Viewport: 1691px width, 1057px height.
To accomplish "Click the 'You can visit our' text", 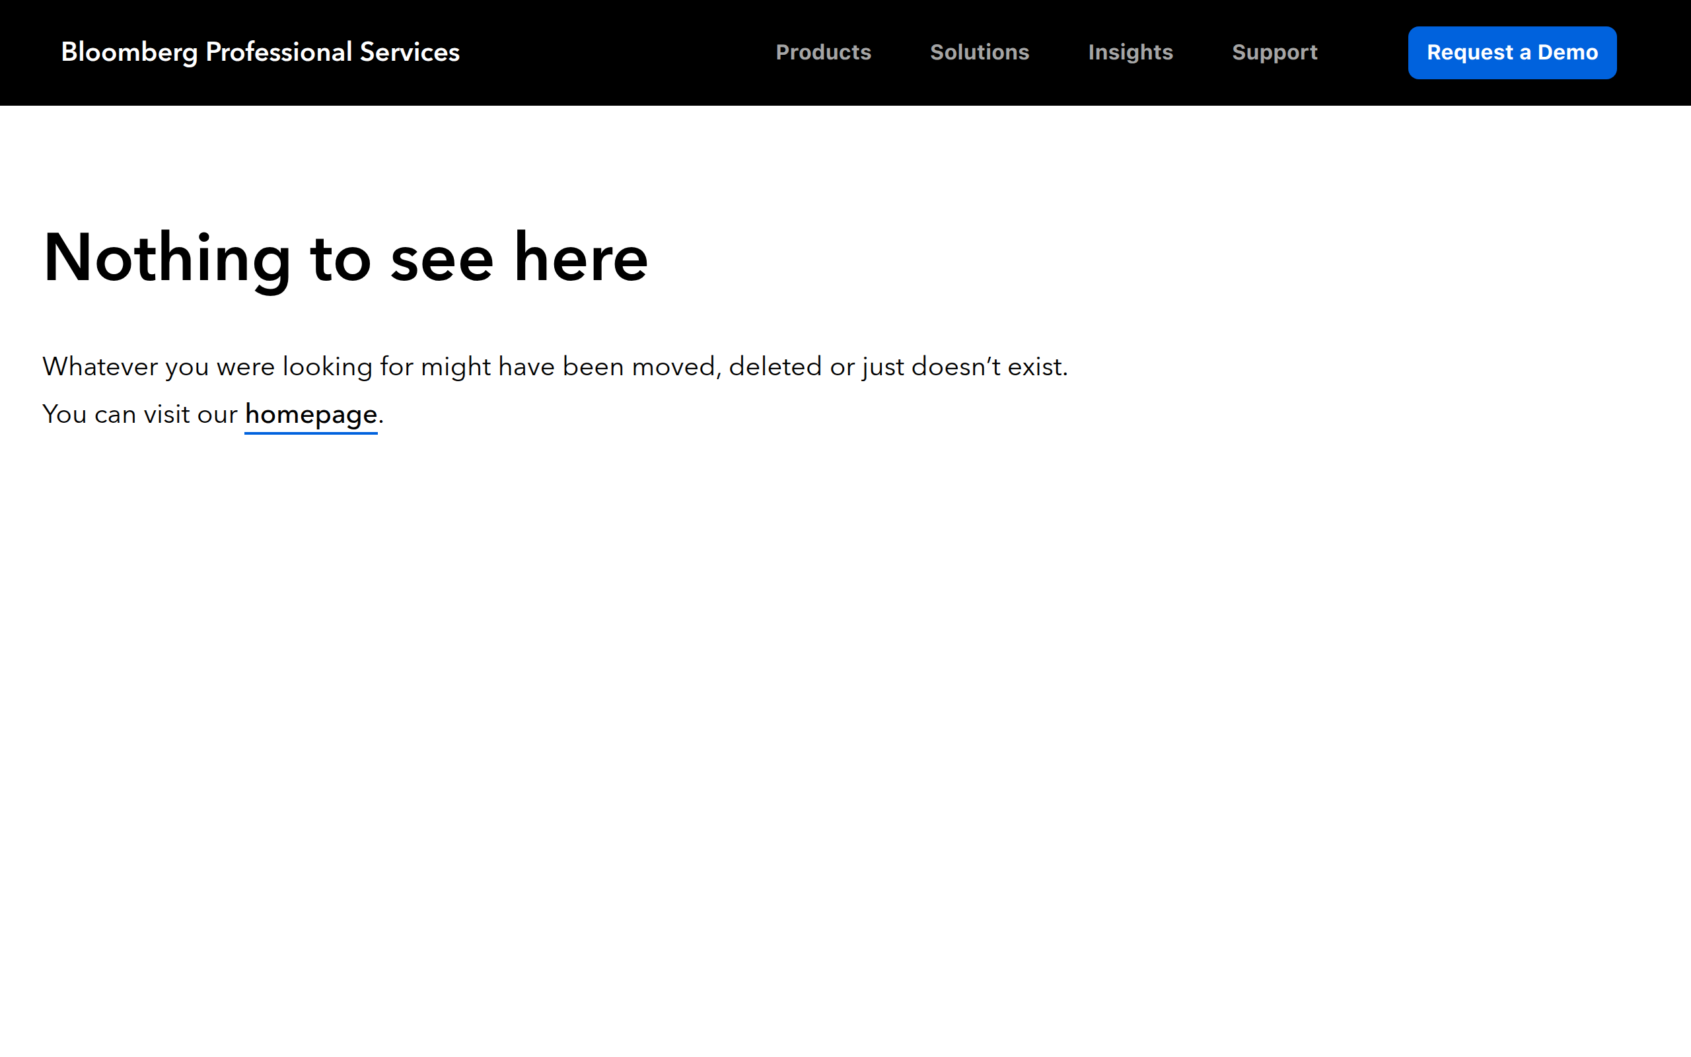I will click(x=140, y=415).
